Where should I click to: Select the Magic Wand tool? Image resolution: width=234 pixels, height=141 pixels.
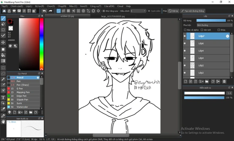(x=3, y=79)
